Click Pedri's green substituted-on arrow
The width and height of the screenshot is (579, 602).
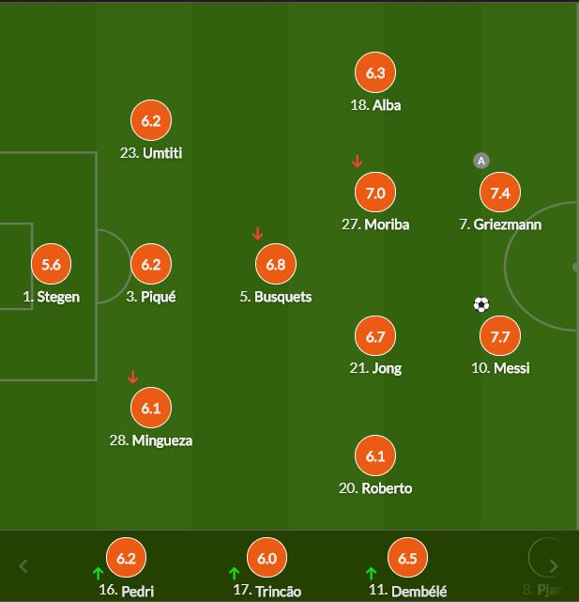(x=98, y=573)
